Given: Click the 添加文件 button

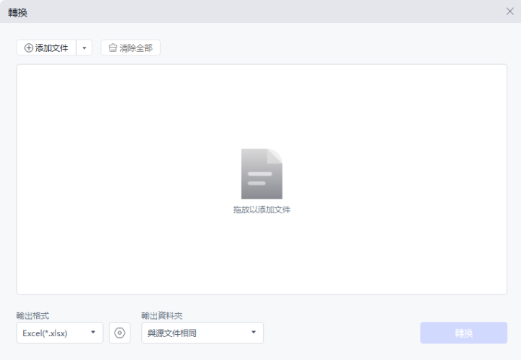Looking at the screenshot, I should click(x=47, y=48).
